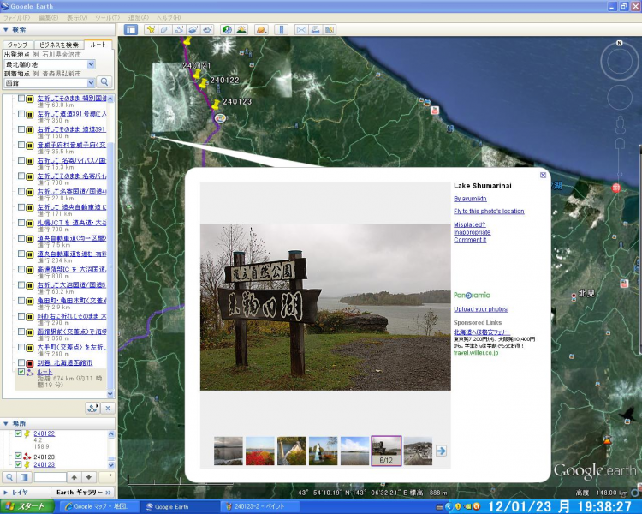The width and height of the screenshot is (642, 514).
Task: Click View in Google Maps icon
Action: point(330,29)
